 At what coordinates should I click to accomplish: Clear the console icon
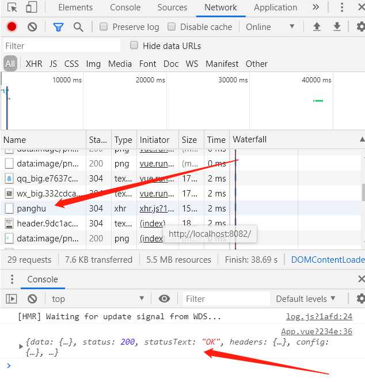click(32, 298)
